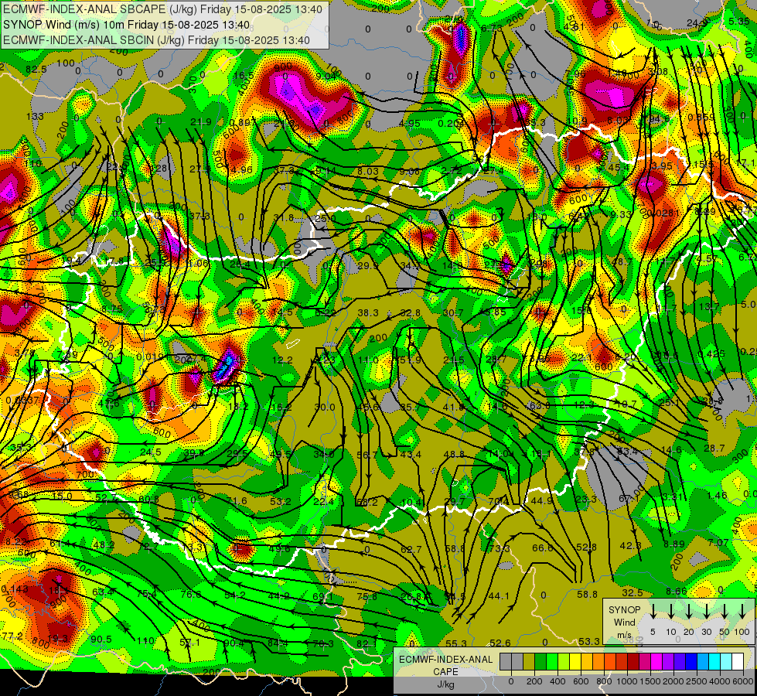Viewport: 757px width, 696px height.
Task: Click the wind arrow above the 5 label
Action: [x=653, y=612]
